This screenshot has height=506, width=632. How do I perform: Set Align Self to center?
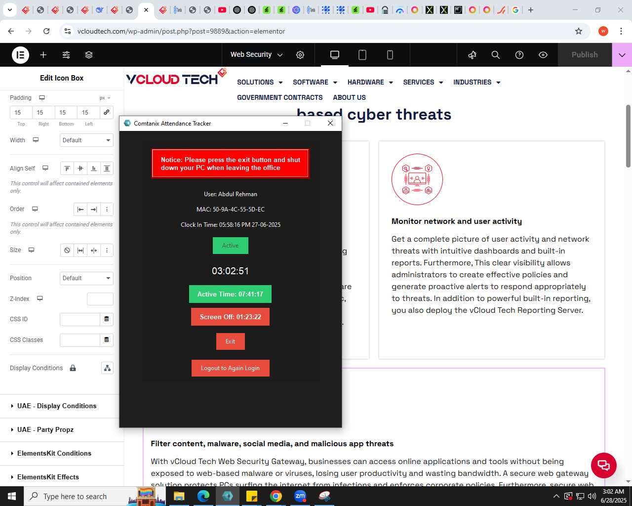point(80,169)
